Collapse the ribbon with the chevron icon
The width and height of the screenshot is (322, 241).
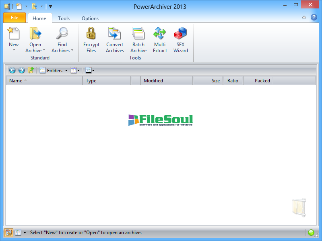[x=304, y=17]
